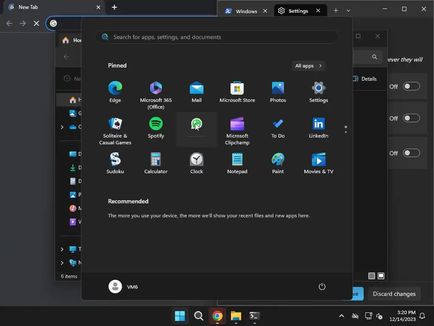Image resolution: width=434 pixels, height=326 pixels.
Task: Switch File Explorer to details list view
Action: [371, 276]
